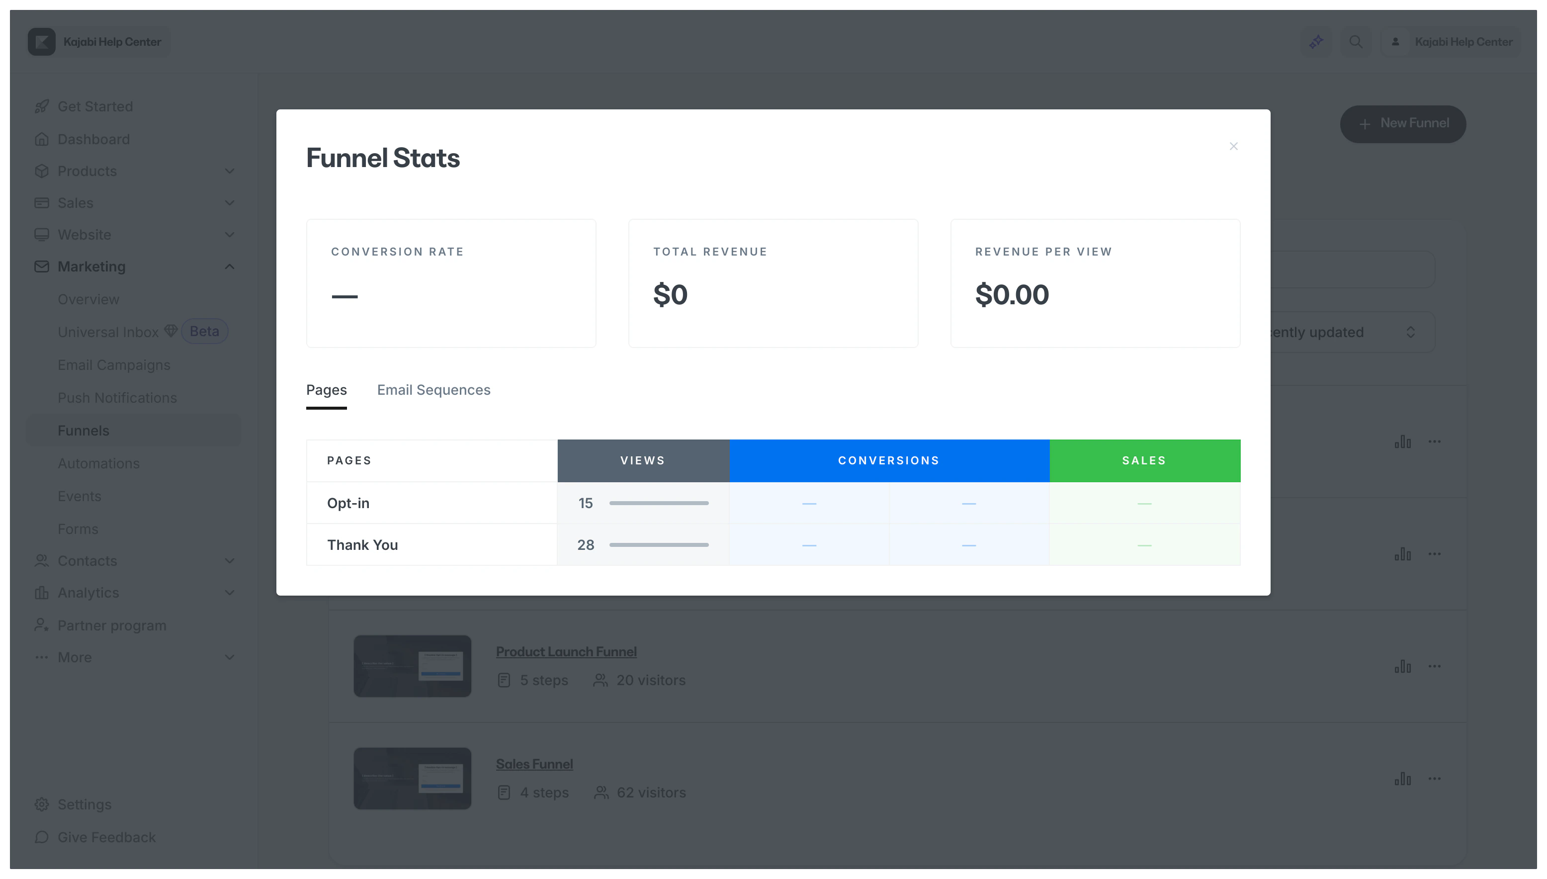Collapse the Marketing section chevron
Viewport: 1547px width, 879px height.
pos(229,266)
